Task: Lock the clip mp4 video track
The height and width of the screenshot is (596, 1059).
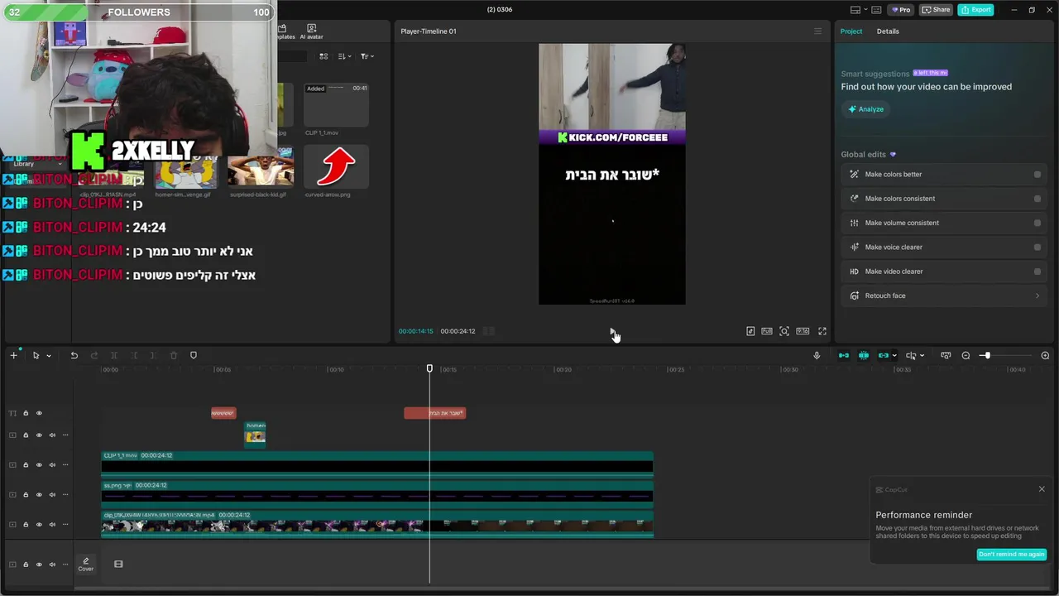Action: (26, 525)
